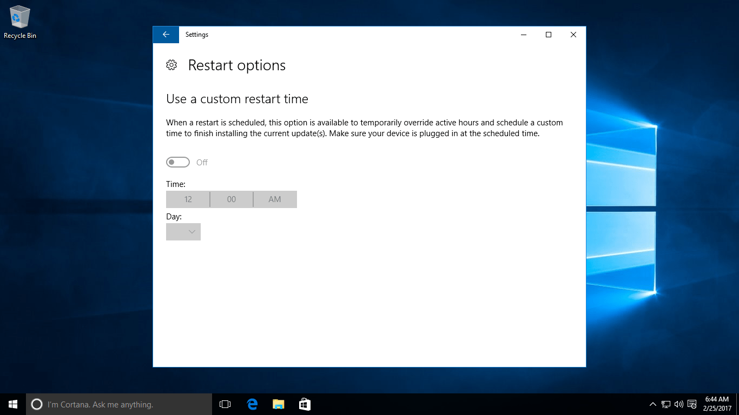Click the Start menu button
Viewport: 739px width, 415px height.
[x=12, y=404]
